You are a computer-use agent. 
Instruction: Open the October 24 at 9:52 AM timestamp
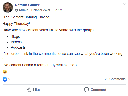[47, 10]
